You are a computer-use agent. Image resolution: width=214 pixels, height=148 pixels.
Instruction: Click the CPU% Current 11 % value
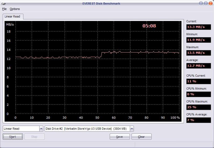(x=199, y=81)
